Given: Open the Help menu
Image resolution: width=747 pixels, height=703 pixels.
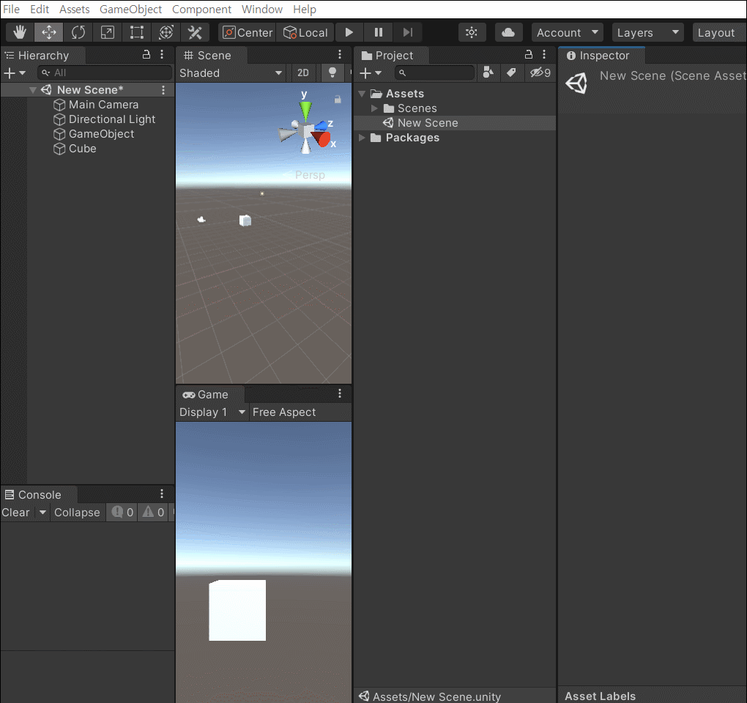Looking at the screenshot, I should coord(305,9).
